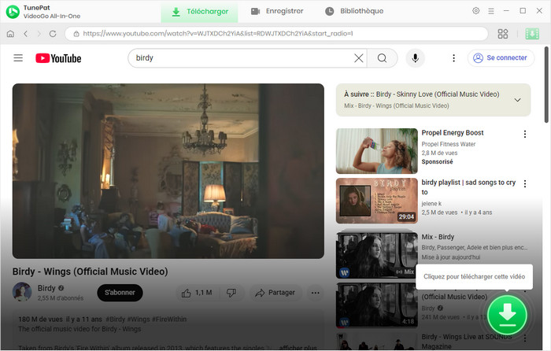This screenshot has height=351, width=551.
Task: Reload the current page
Action: click(x=53, y=34)
